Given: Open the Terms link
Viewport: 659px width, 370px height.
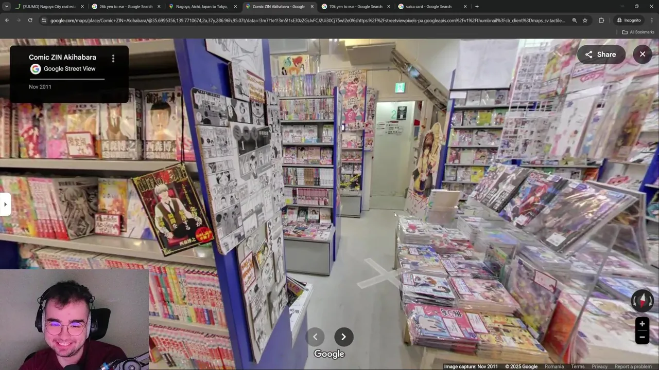Looking at the screenshot, I should coord(578,366).
